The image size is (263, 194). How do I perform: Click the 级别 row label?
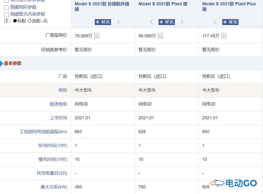[x=63, y=90]
